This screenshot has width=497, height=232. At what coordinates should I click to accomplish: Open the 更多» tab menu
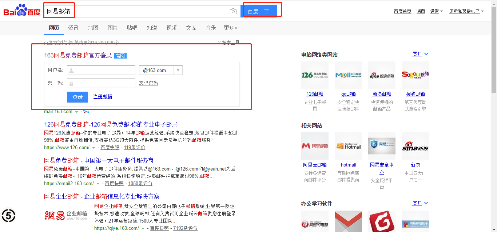[x=230, y=28]
